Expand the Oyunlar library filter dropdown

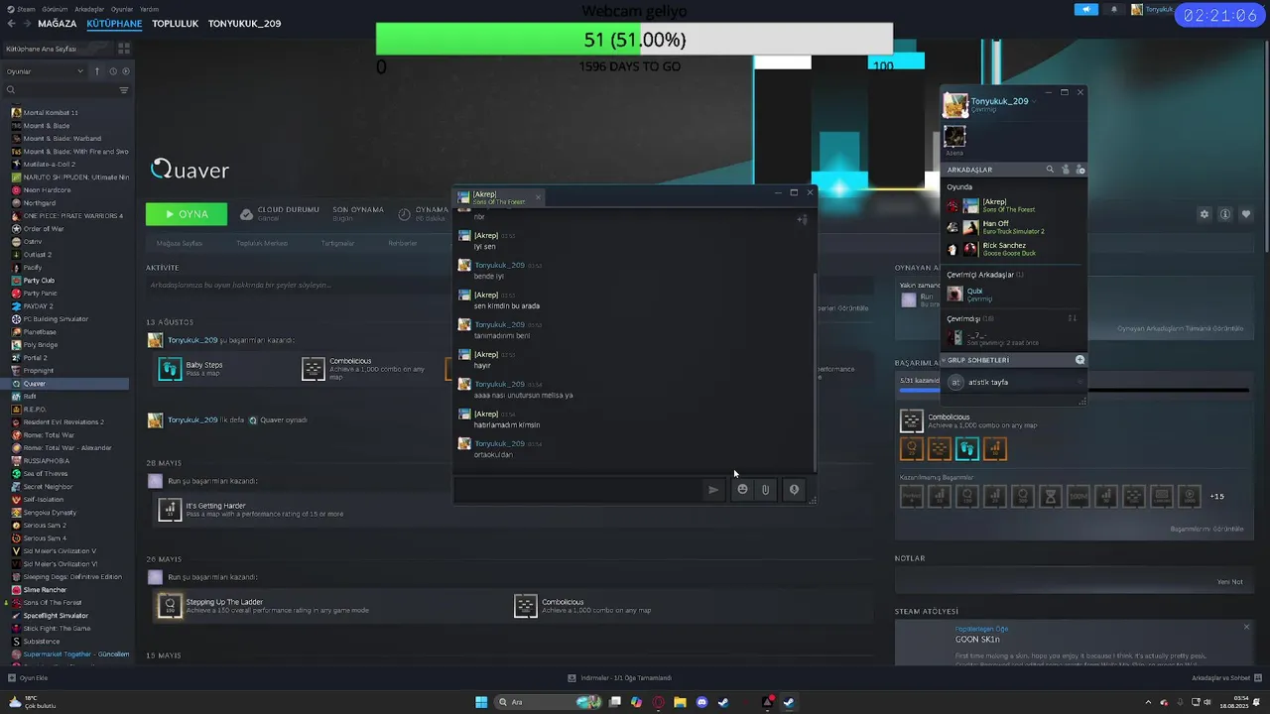tap(44, 71)
